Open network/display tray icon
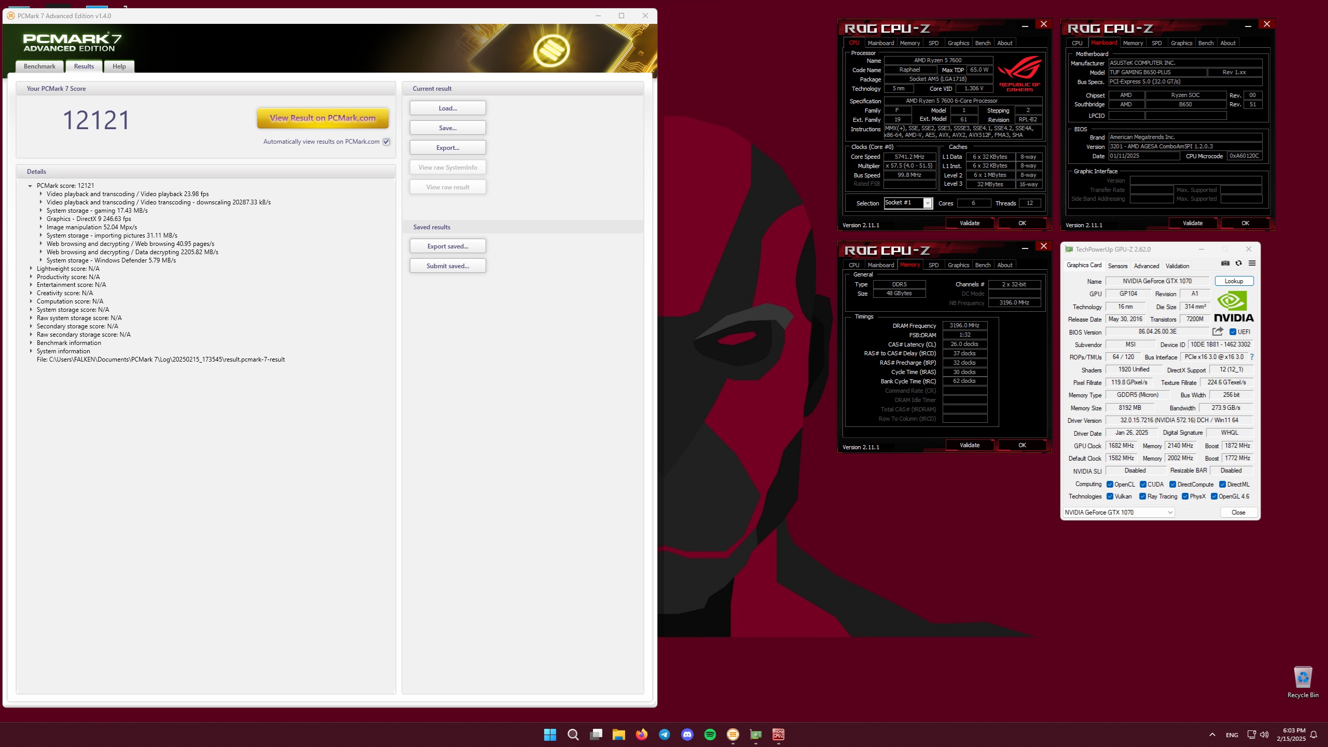Image resolution: width=1328 pixels, height=747 pixels. [x=1251, y=735]
